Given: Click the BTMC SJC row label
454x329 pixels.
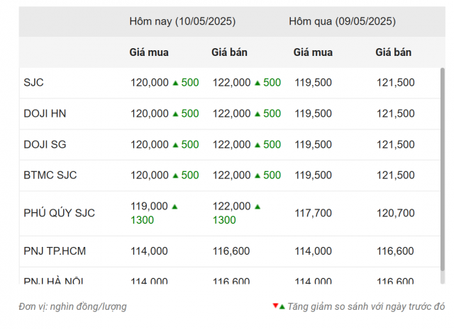Looking at the screenshot, I should coord(50,175).
